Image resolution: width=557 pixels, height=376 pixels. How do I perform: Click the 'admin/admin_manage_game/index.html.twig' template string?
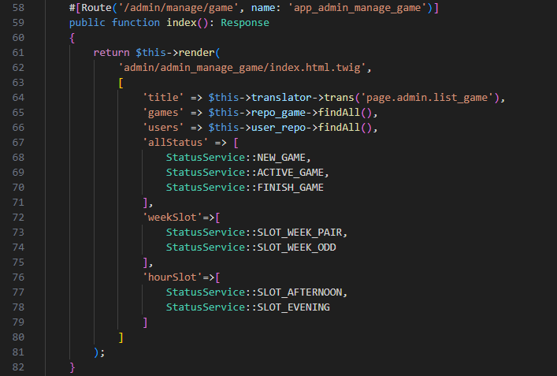242,68
